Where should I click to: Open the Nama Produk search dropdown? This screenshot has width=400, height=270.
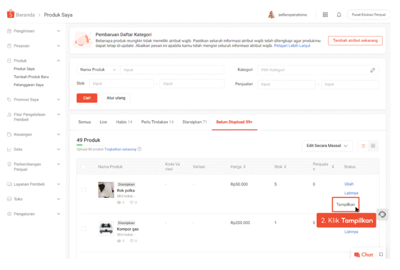[98, 70]
